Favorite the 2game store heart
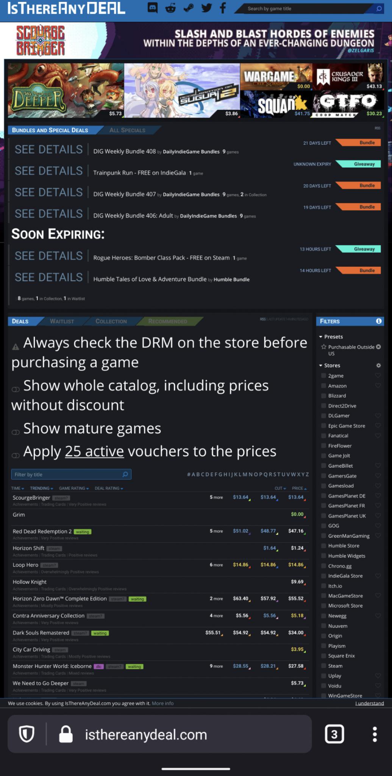392x776 pixels. pos(378,375)
